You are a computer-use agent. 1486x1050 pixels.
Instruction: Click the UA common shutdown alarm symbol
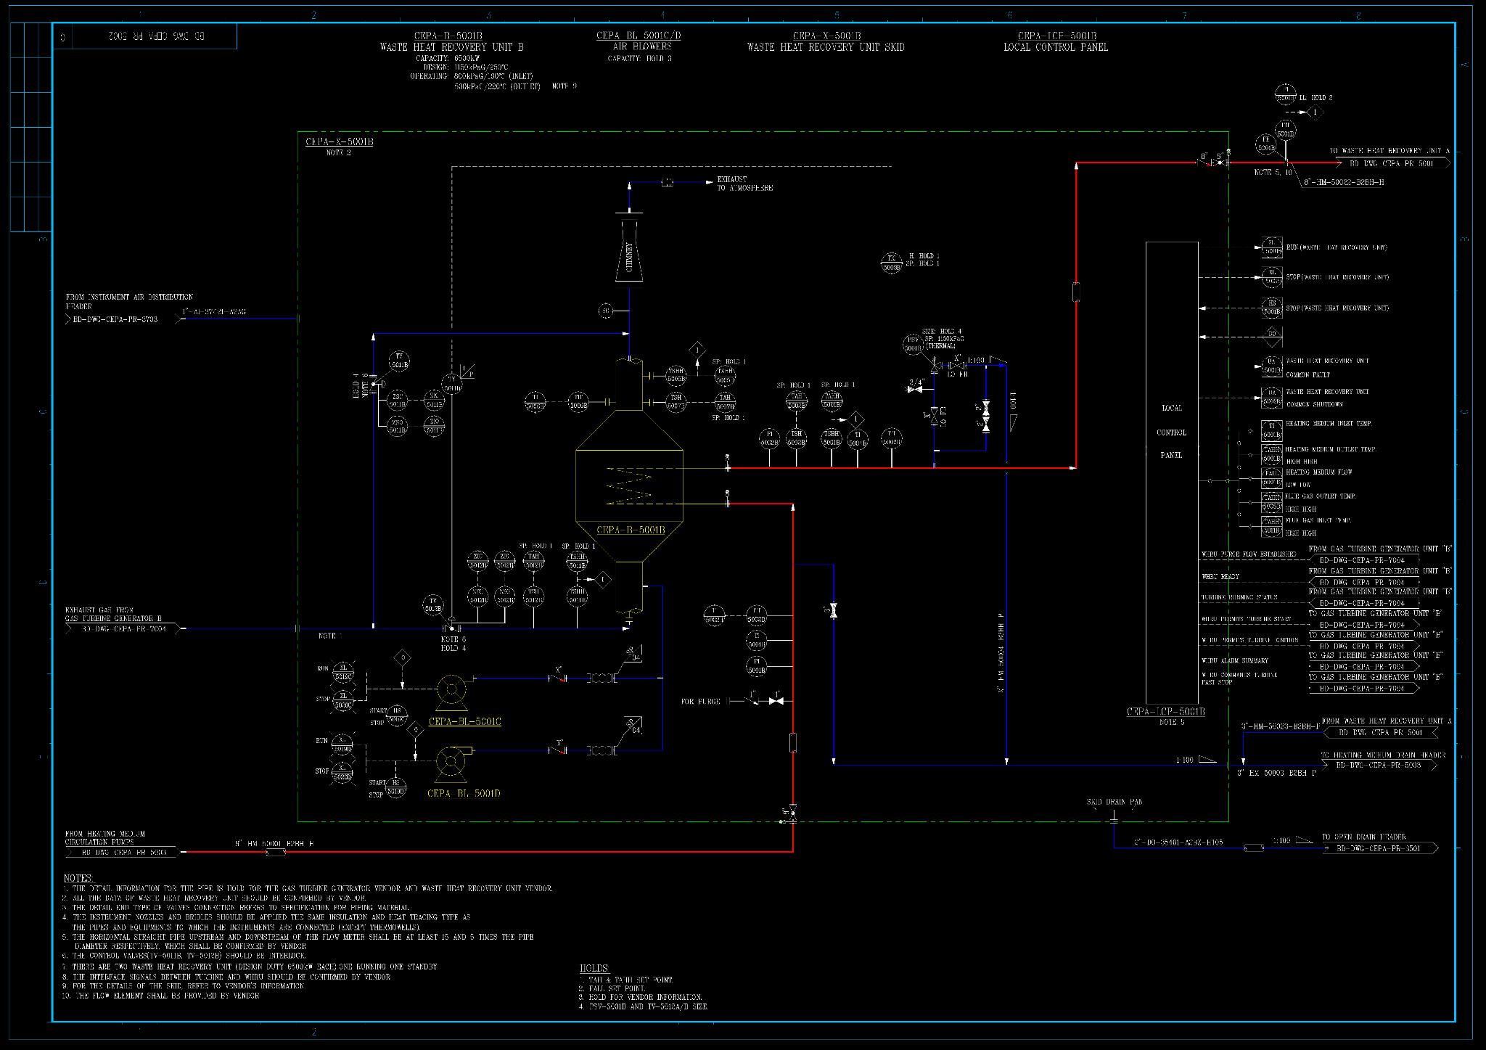click(1272, 396)
